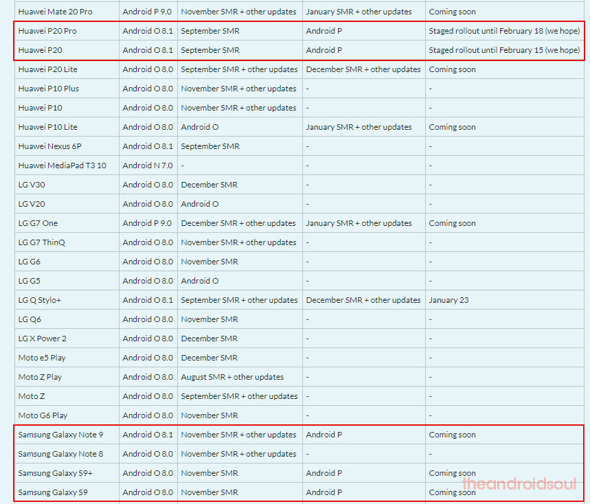This screenshot has height=504, width=590.
Task: Select the LG G7 ThinQ row name
Action: 42,242
